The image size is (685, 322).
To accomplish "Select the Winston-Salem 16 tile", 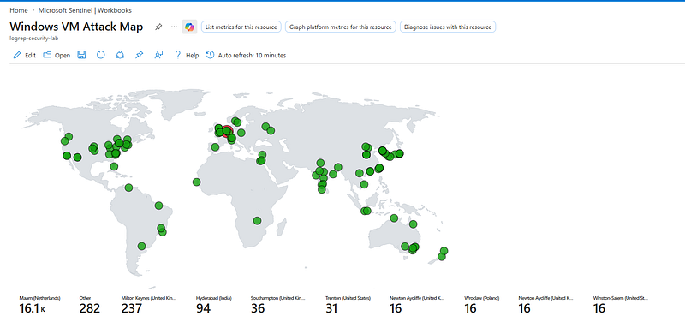I will [620, 305].
